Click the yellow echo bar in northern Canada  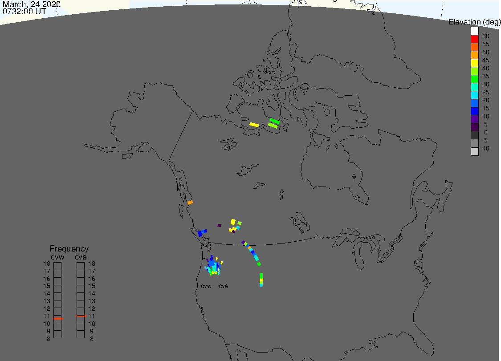pyautogui.click(x=254, y=125)
